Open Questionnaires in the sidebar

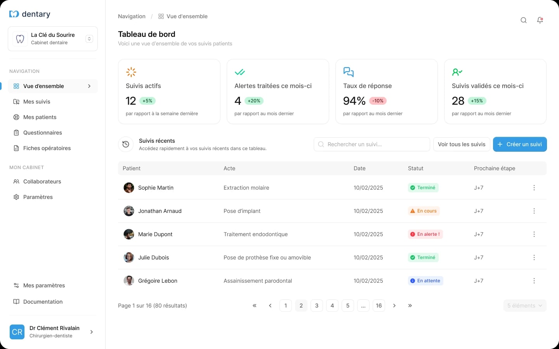pos(53,133)
